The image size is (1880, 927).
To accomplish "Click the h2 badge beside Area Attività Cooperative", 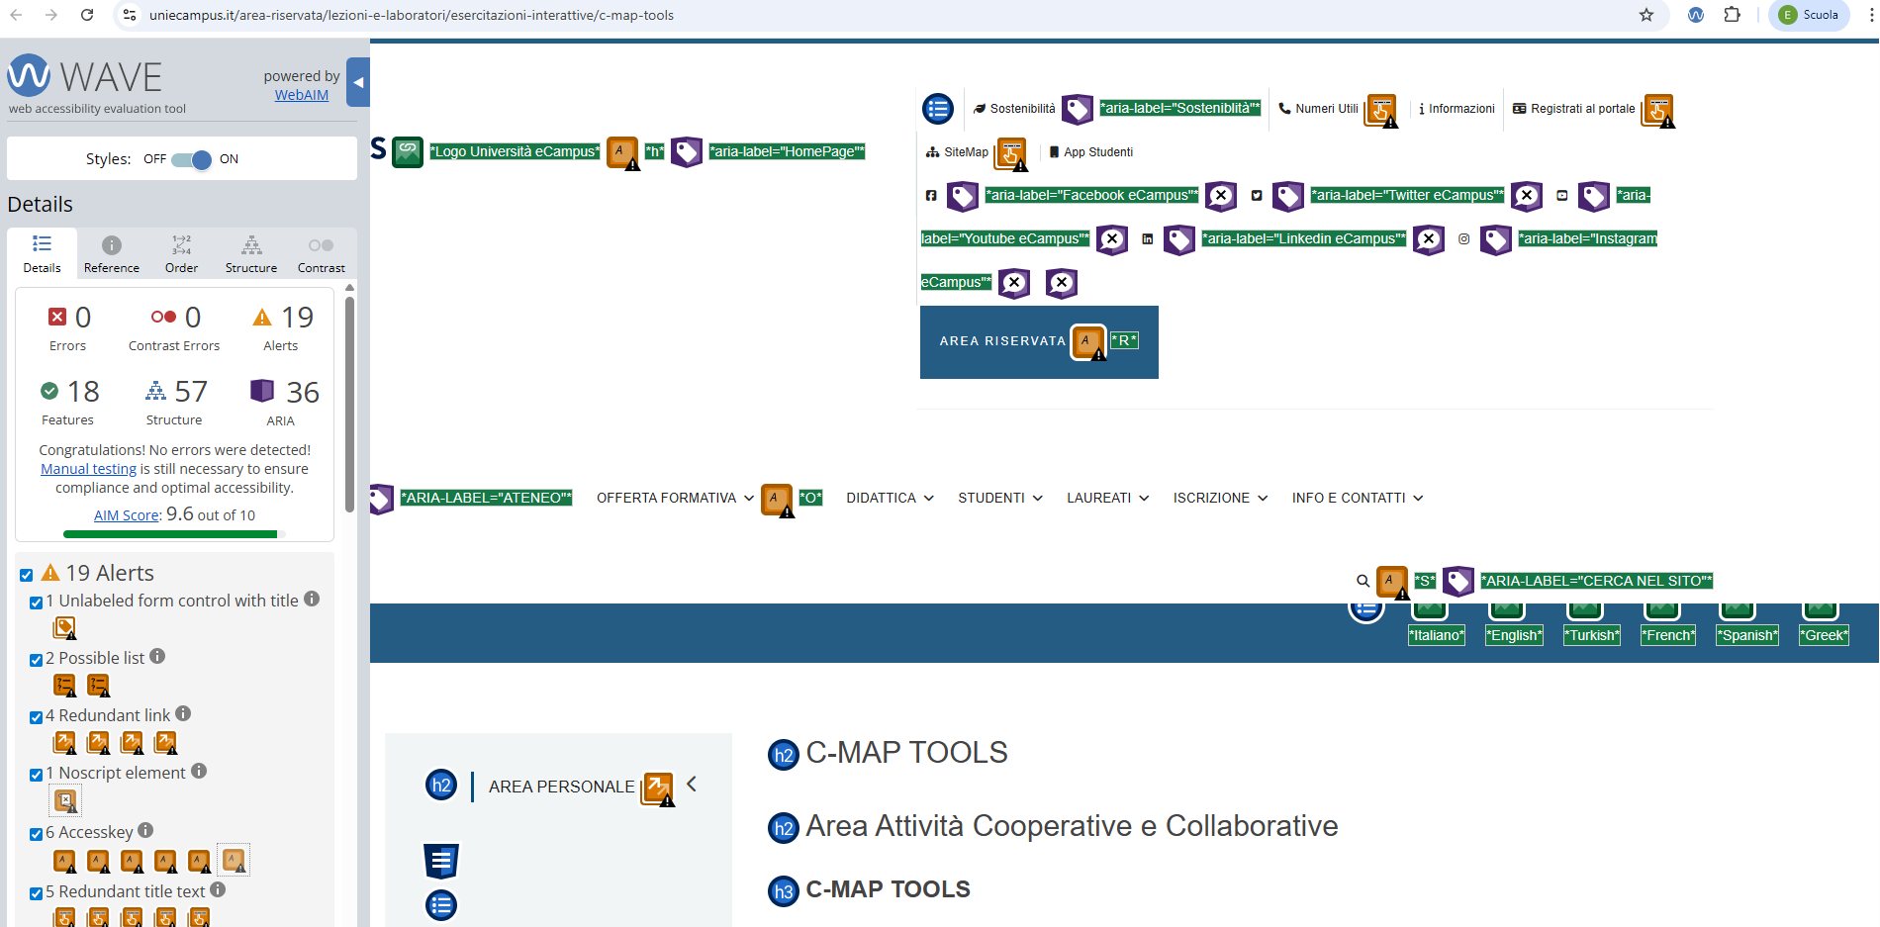I will (784, 828).
